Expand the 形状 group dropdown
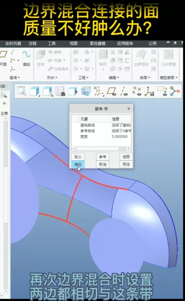 (52, 77)
